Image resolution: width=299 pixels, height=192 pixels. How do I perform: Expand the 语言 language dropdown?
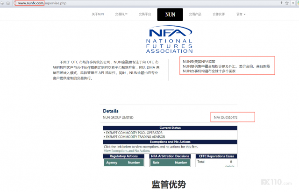(241, 14)
